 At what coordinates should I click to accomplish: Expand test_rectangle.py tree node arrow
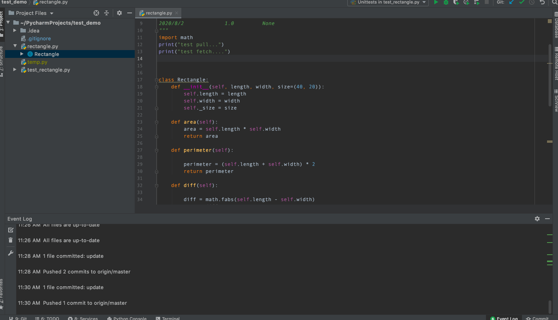point(15,70)
